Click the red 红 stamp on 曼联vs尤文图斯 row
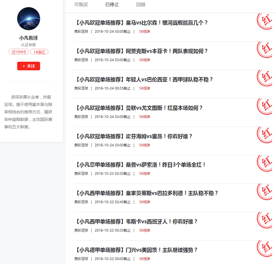Screen dimensions: 276x264 (265, 106)
